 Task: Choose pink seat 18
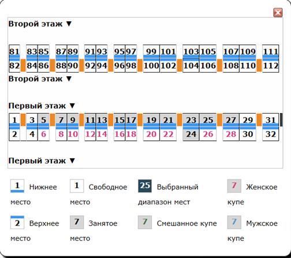click(131, 134)
